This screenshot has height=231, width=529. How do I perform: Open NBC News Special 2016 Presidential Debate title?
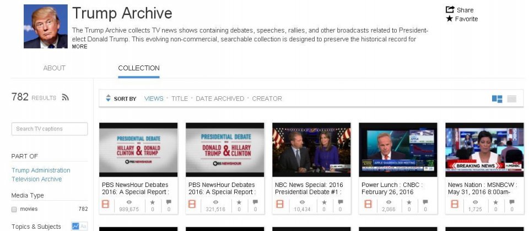(x=309, y=188)
